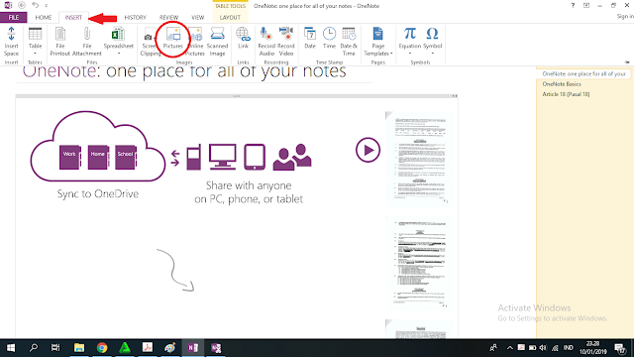634x357 pixels.
Task: Switch to the REVIEW tab
Action: pyautogui.click(x=168, y=18)
